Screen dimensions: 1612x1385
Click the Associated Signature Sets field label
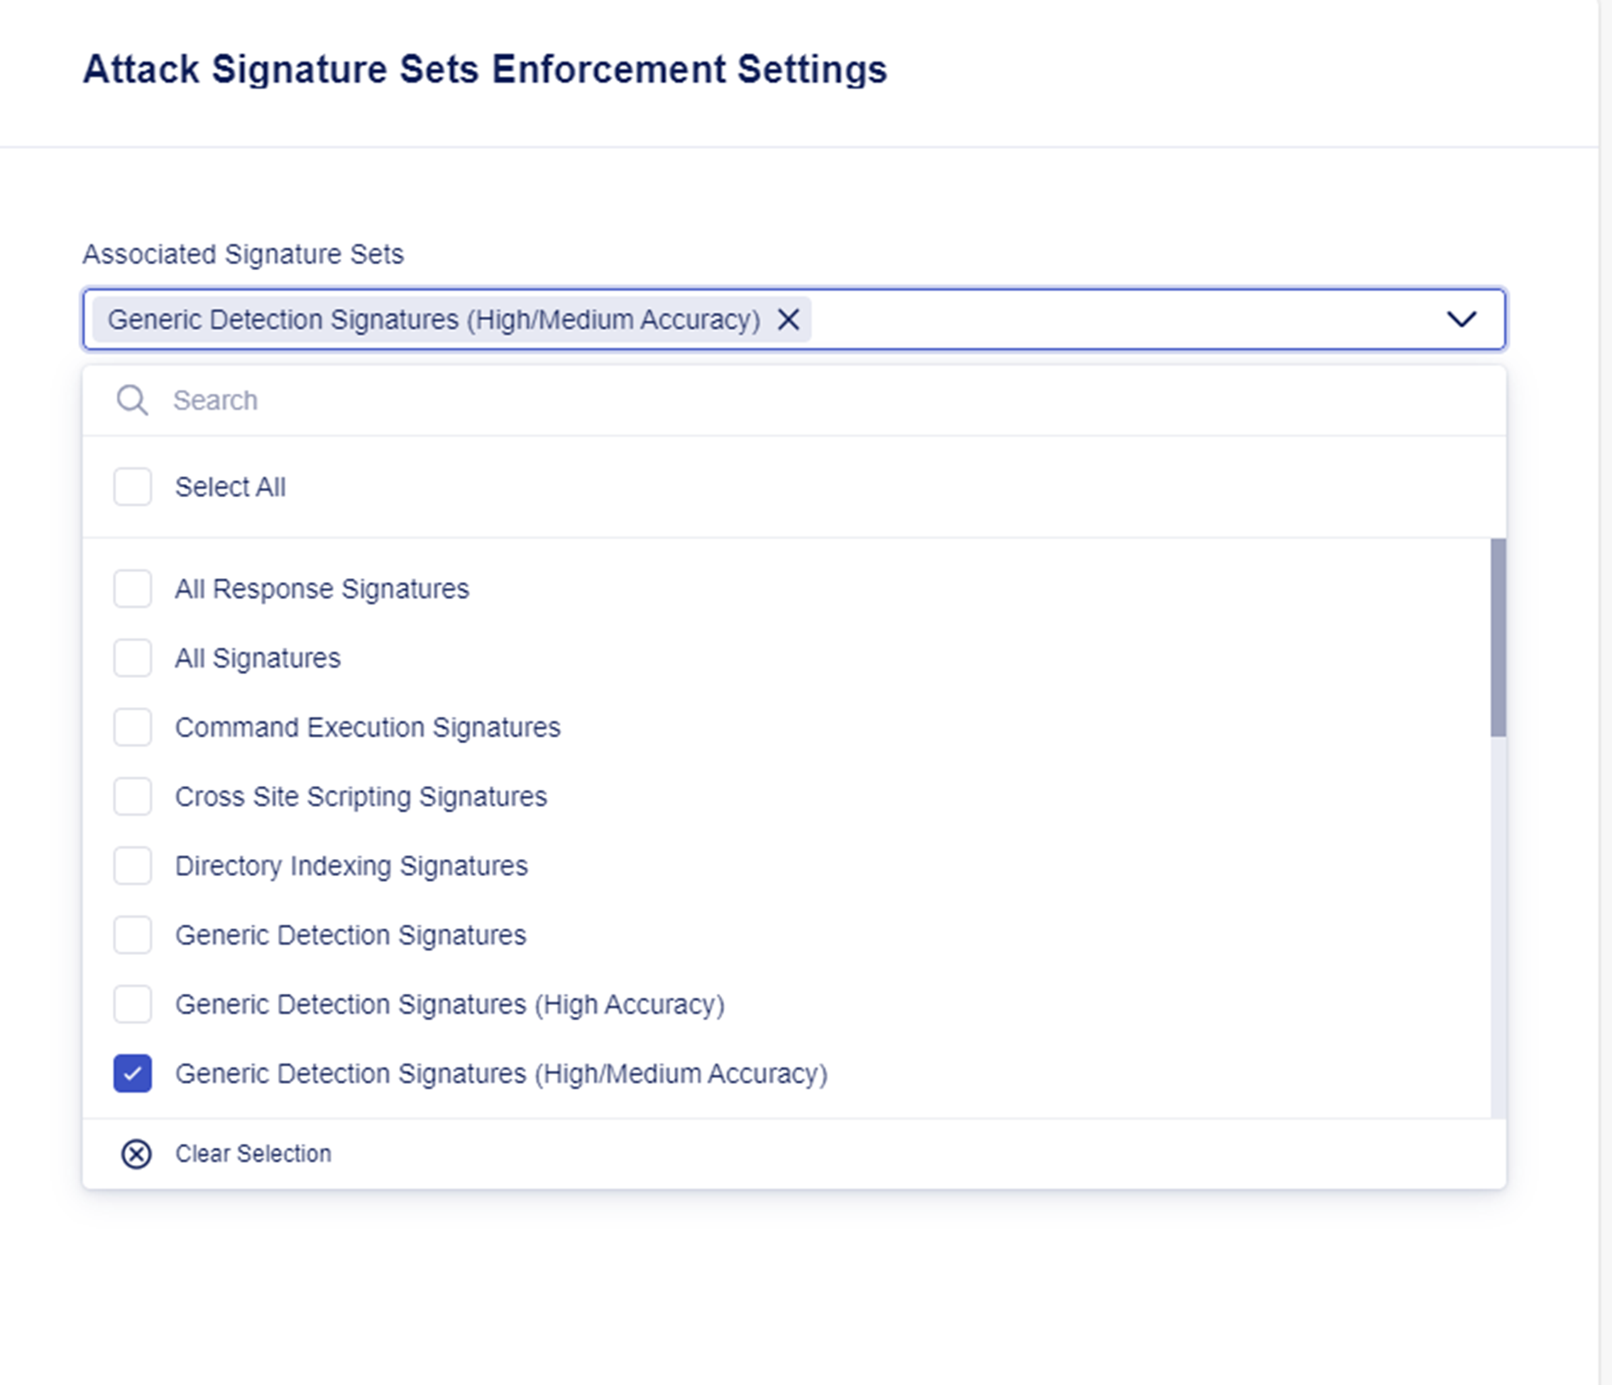click(x=243, y=255)
